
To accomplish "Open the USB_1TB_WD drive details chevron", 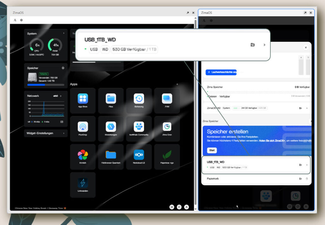I will [307, 165].
